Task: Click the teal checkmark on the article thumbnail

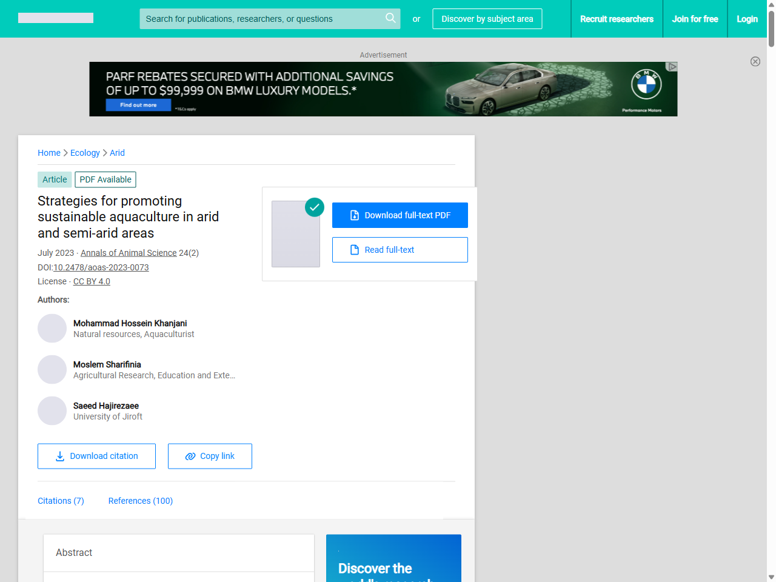Action: (315, 207)
